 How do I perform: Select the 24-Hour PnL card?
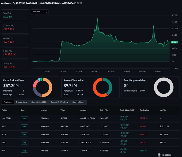[15, 28]
